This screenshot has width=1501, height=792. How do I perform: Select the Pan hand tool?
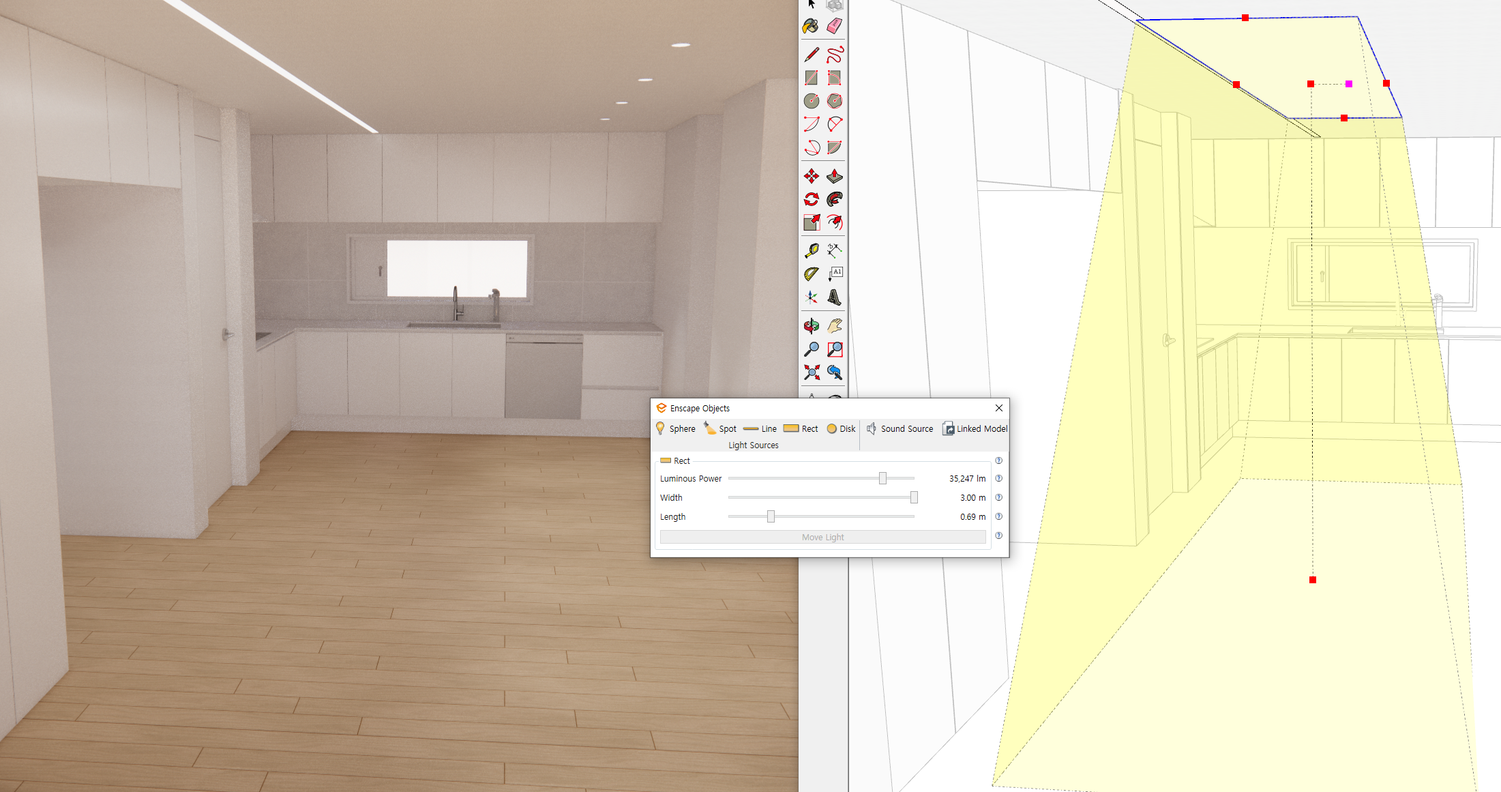click(834, 326)
